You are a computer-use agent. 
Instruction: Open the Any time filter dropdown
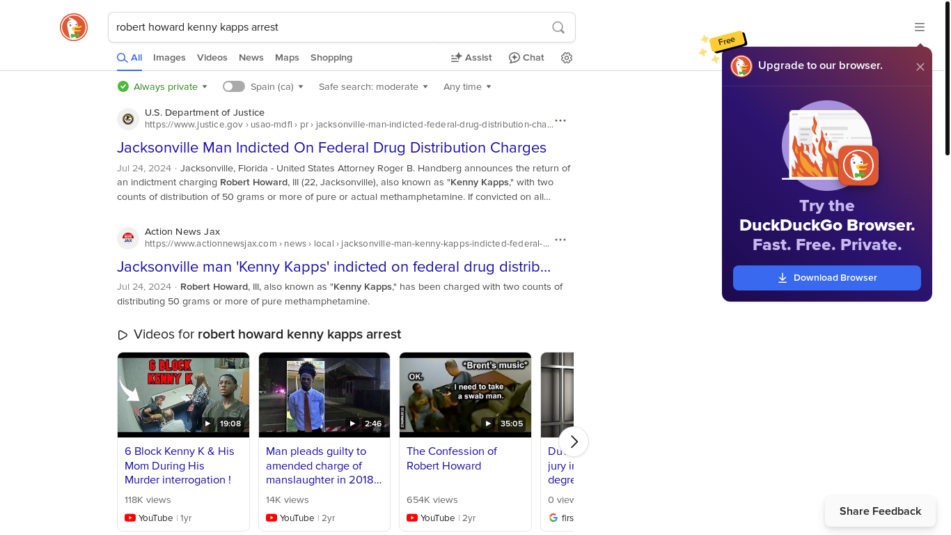pyautogui.click(x=467, y=86)
